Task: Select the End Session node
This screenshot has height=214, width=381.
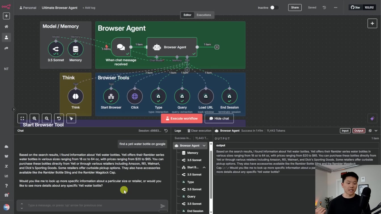Action: pyautogui.click(x=229, y=96)
